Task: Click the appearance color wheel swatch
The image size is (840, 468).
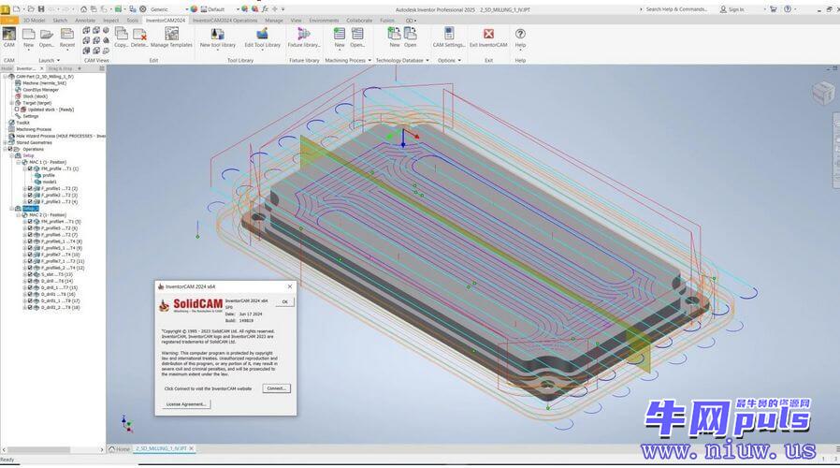Action: 194,9
